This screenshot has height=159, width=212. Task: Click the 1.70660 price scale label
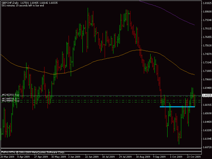click(x=207, y=79)
